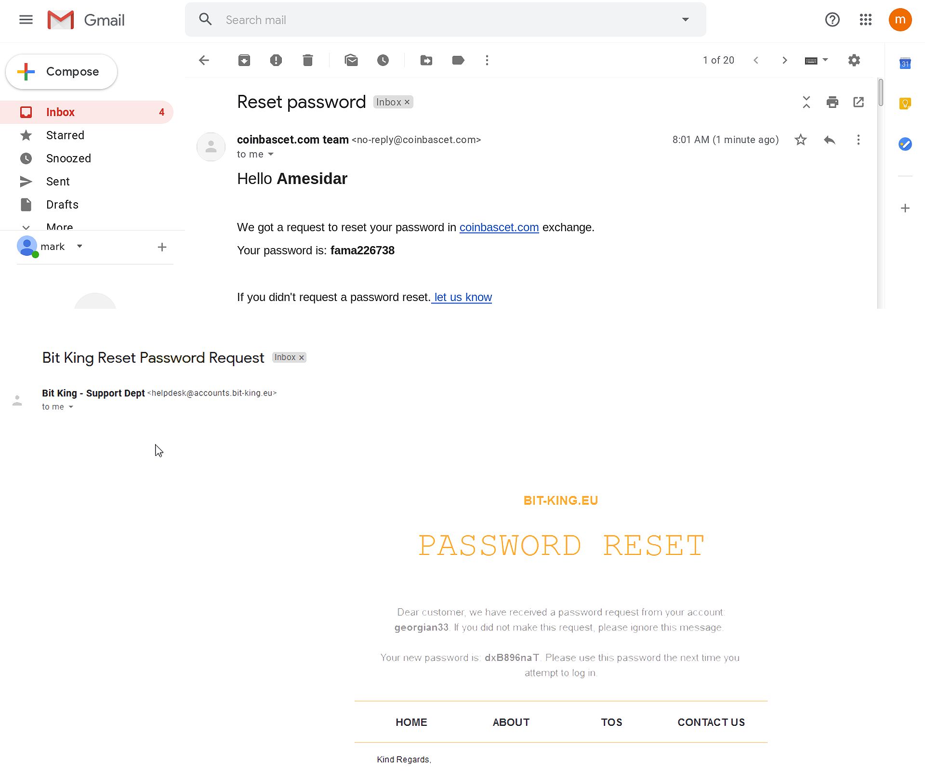Click the move to folder icon
This screenshot has width=925, height=773.
(425, 60)
